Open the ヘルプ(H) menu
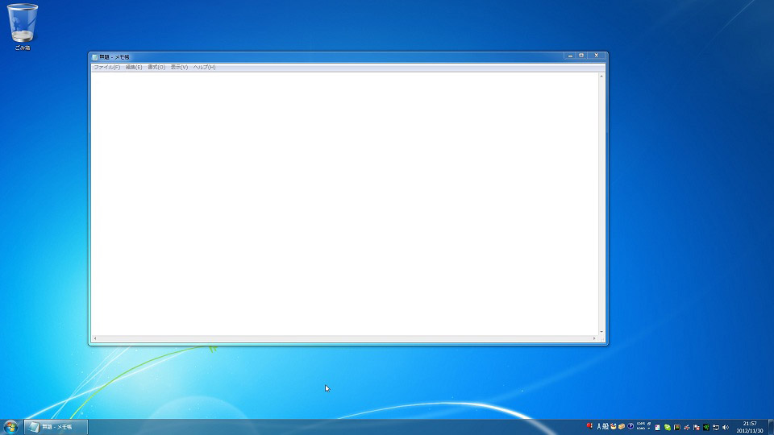 click(204, 67)
